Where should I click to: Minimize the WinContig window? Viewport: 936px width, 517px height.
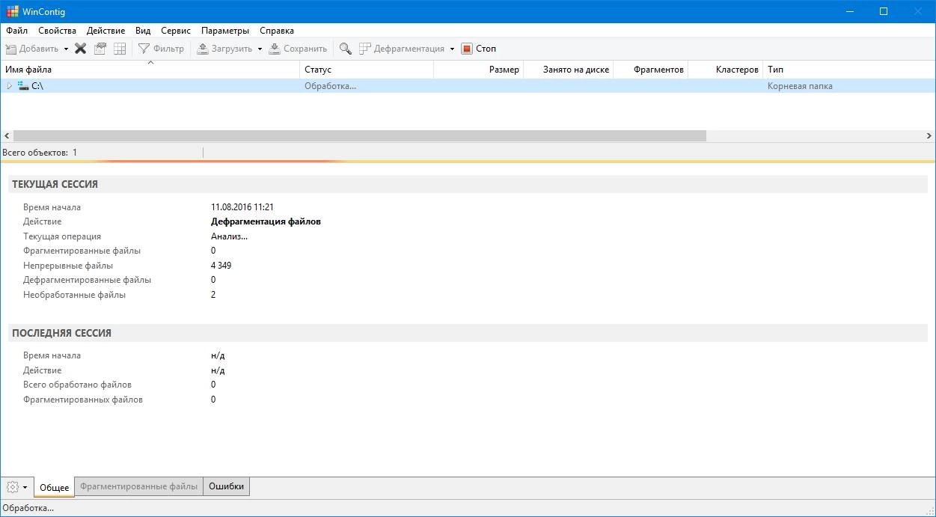coord(849,11)
